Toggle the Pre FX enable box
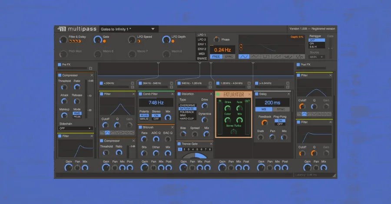Image resolution: width=391 pixels, height=204 pixels. 60,65
